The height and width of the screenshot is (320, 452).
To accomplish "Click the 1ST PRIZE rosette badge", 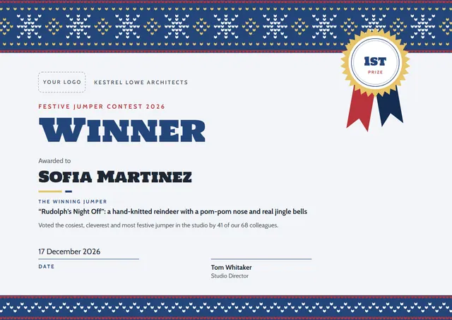I will click(x=375, y=62).
